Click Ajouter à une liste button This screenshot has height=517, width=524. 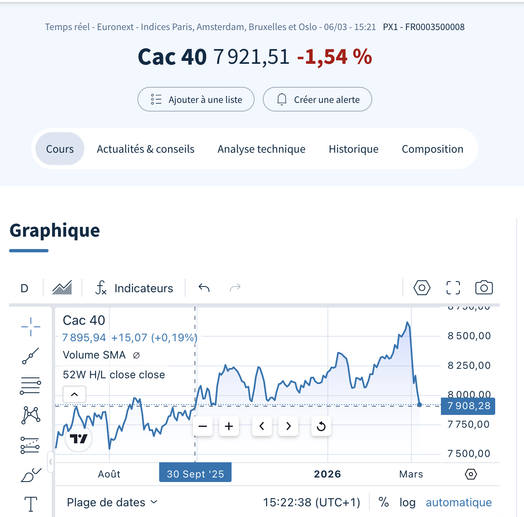pyautogui.click(x=196, y=99)
